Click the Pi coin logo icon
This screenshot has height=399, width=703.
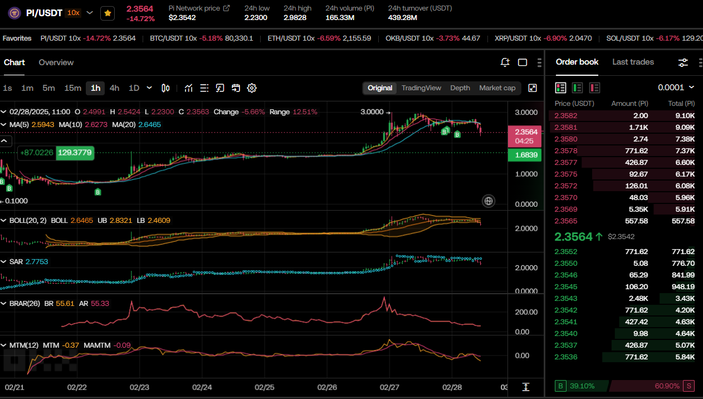14,12
